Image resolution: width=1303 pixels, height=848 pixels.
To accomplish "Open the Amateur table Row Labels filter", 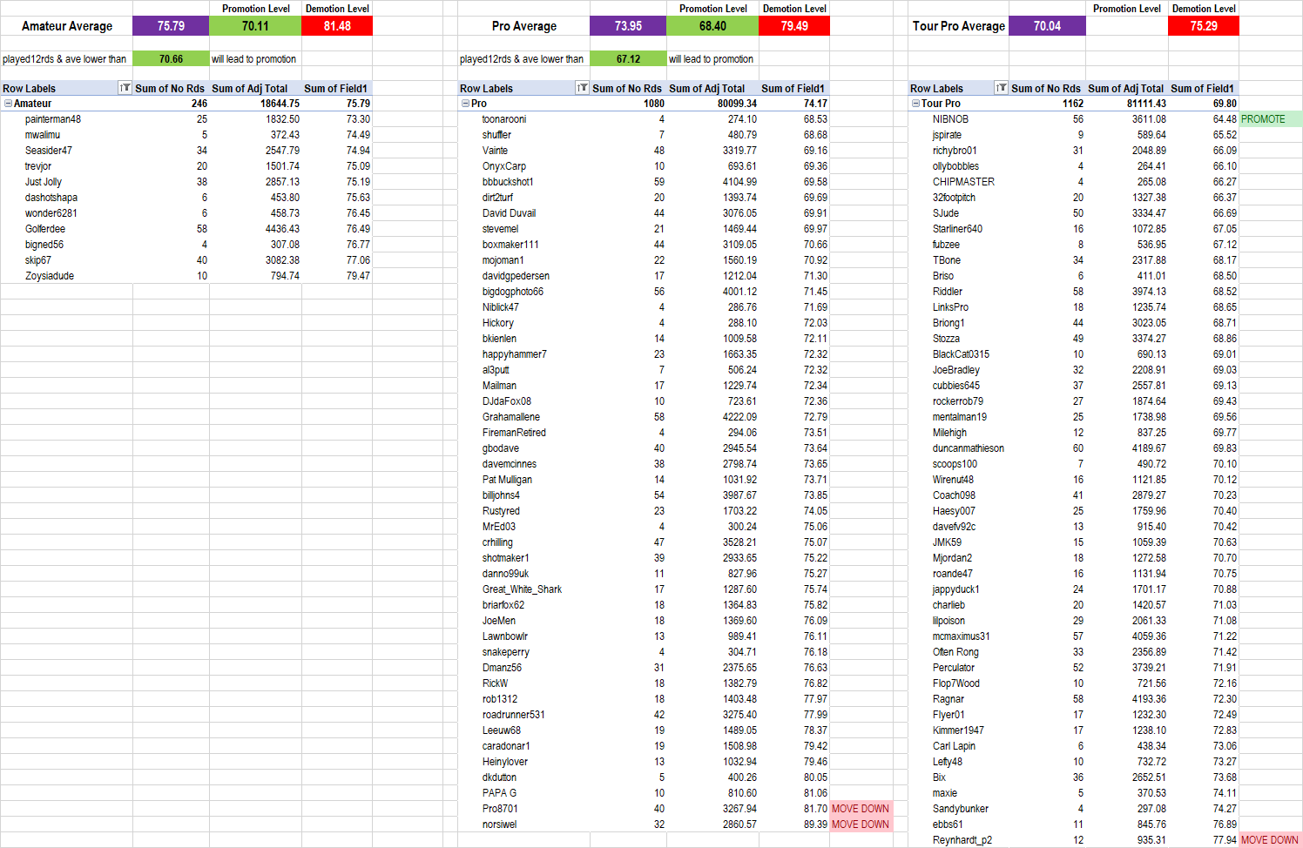I will click(x=125, y=88).
